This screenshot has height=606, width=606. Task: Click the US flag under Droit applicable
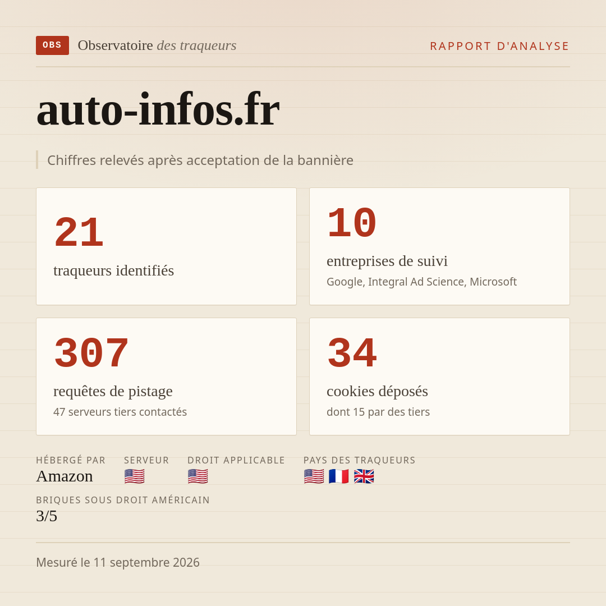click(x=198, y=476)
